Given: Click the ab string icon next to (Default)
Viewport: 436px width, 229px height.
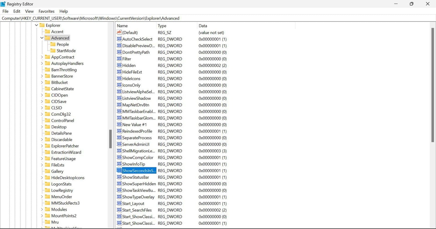Looking at the screenshot, I should click(x=119, y=33).
